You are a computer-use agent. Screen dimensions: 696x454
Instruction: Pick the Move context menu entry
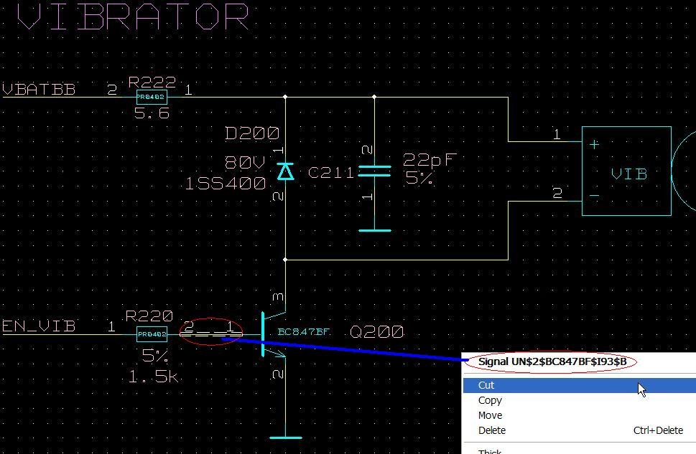click(x=490, y=415)
